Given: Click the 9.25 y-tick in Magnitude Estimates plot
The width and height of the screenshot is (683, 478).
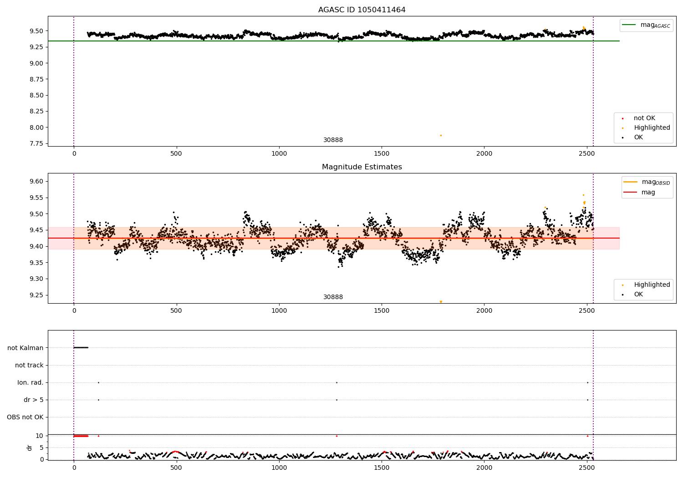Looking at the screenshot, I should 36,295.
